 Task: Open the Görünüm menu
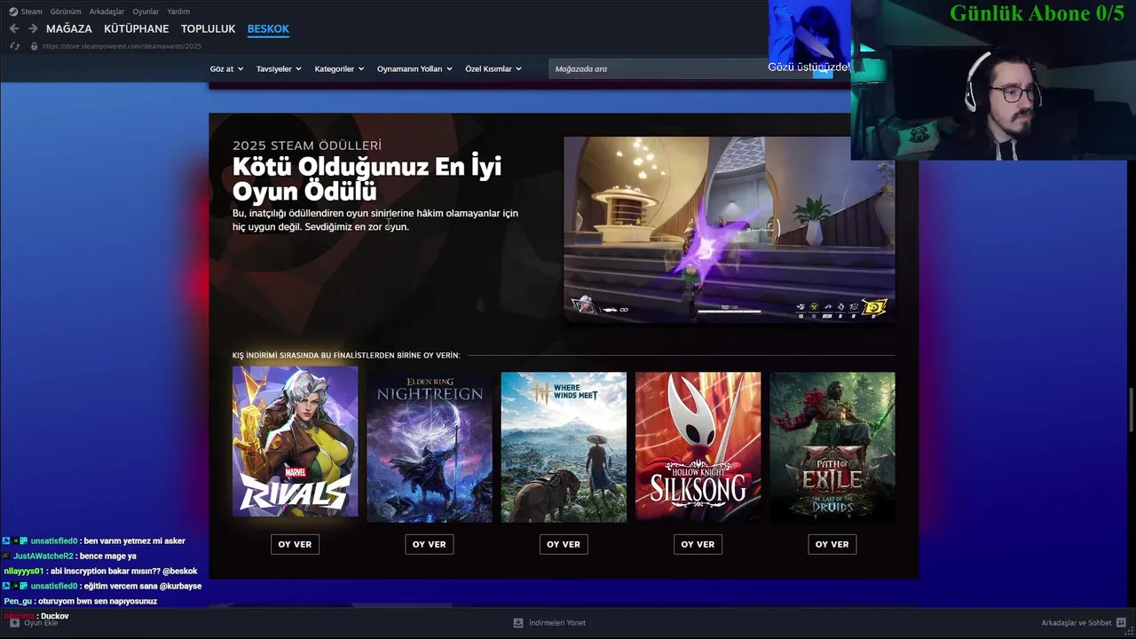click(66, 12)
